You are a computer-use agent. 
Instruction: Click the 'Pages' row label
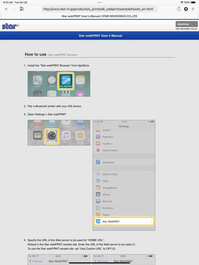(x=106, y=215)
